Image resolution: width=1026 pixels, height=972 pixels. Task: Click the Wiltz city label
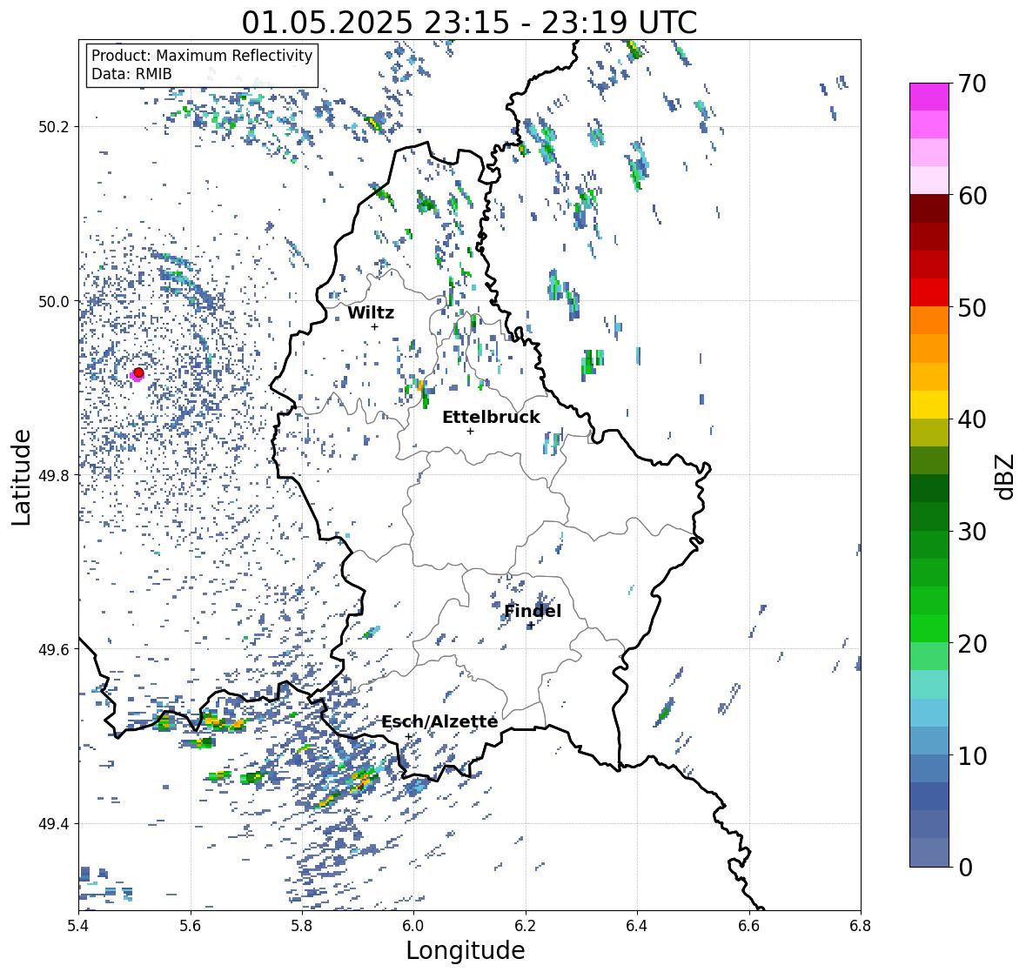371,312
